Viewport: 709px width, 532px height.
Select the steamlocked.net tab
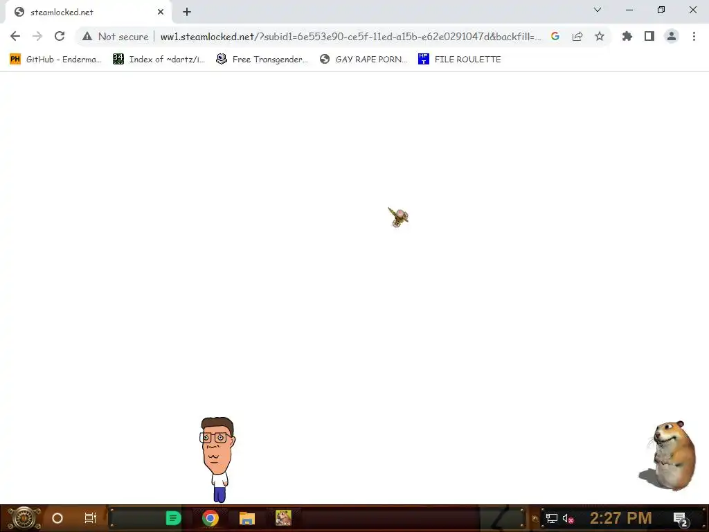(89, 12)
